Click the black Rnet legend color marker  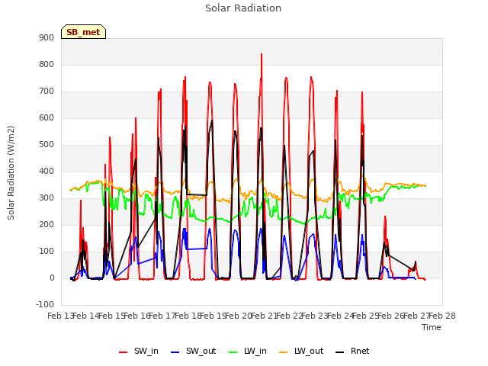pyautogui.click(x=340, y=352)
